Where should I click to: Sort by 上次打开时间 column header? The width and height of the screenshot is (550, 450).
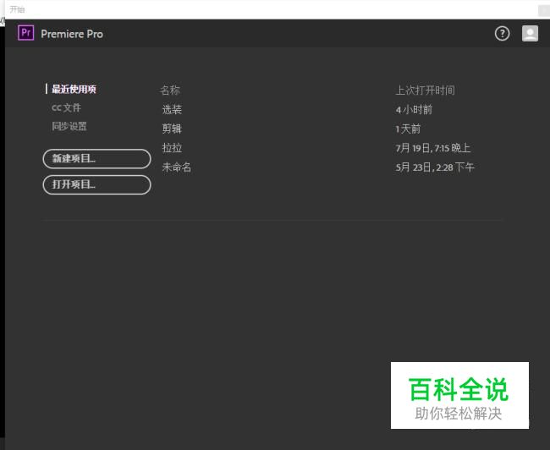pos(425,91)
